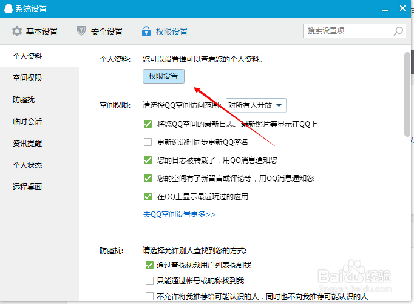Click the 空间权限: section heading in content area

(x=115, y=105)
